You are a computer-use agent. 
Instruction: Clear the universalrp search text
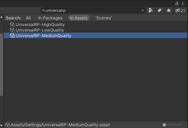click(x=143, y=10)
